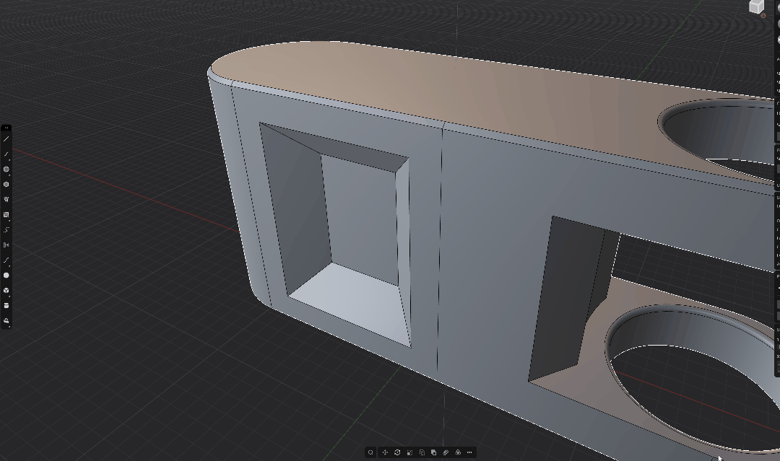
Task: Select the Line tool in left toolbar
Action: click(6, 139)
